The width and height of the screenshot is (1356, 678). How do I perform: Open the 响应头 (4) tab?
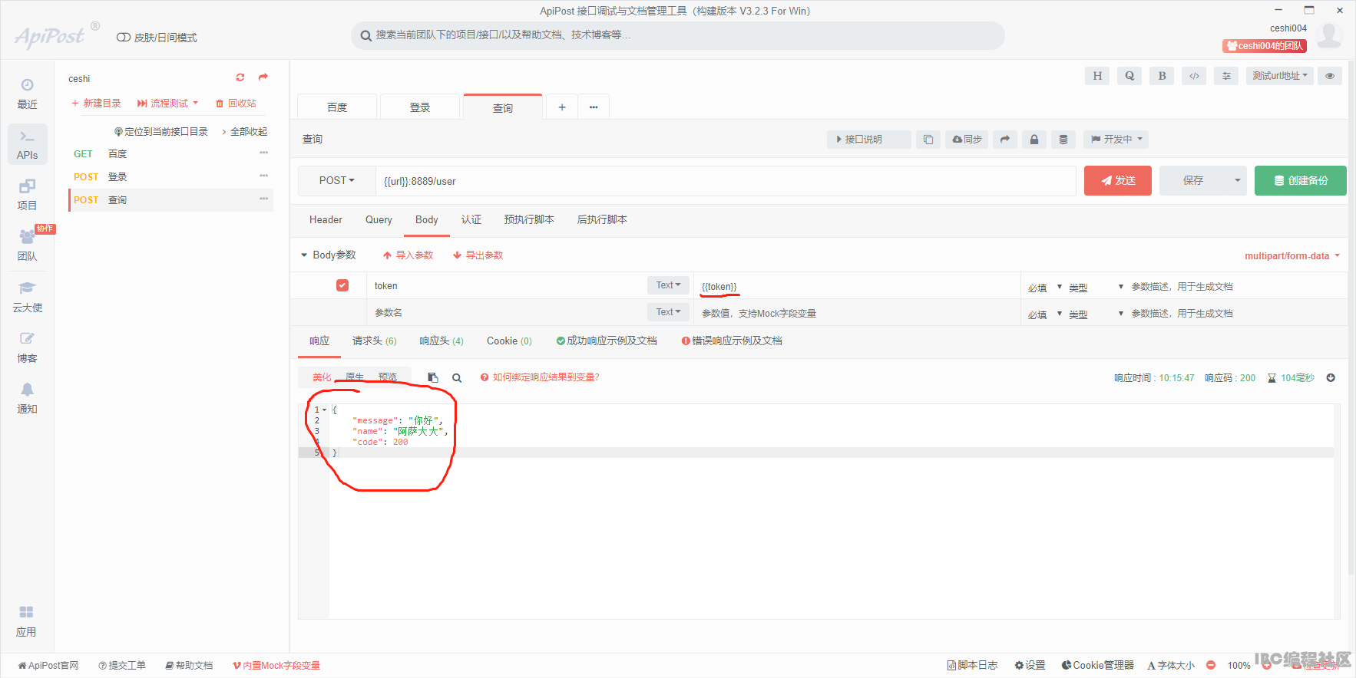coord(442,341)
